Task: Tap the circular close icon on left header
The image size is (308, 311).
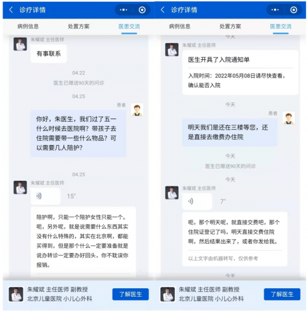Action: [142, 10]
